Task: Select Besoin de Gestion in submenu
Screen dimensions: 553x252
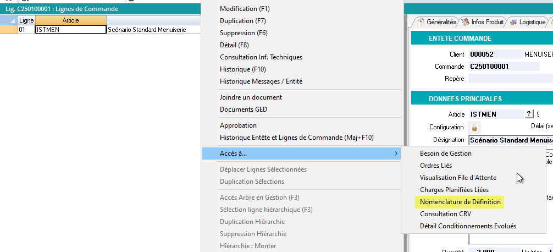Action: (445, 154)
